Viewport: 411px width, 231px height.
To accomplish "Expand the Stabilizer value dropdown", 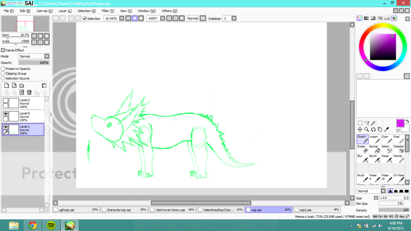I will 234,18.
